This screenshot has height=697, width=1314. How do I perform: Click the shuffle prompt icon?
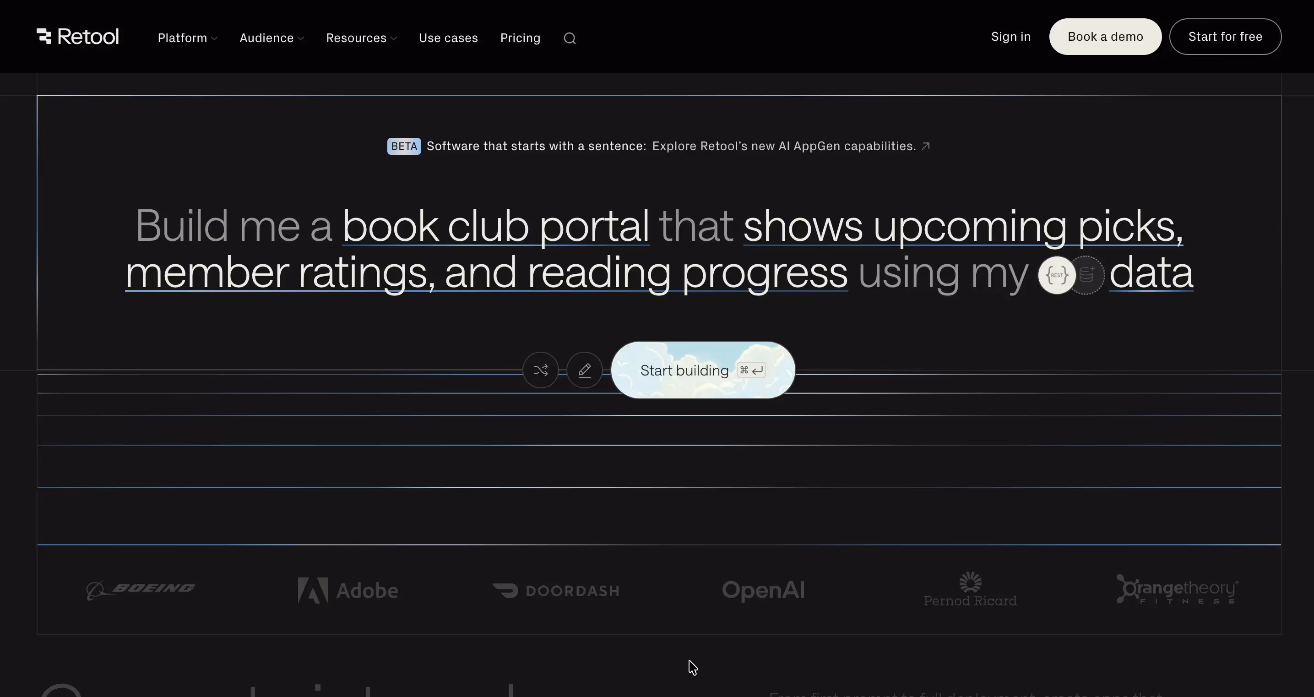pos(540,370)
